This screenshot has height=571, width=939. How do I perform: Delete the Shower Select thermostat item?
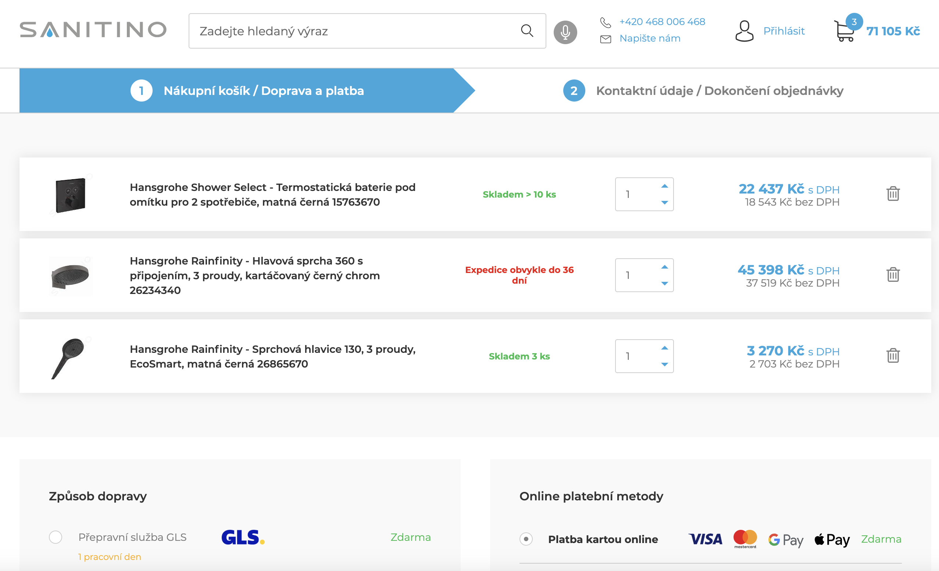tap(893, 194)
